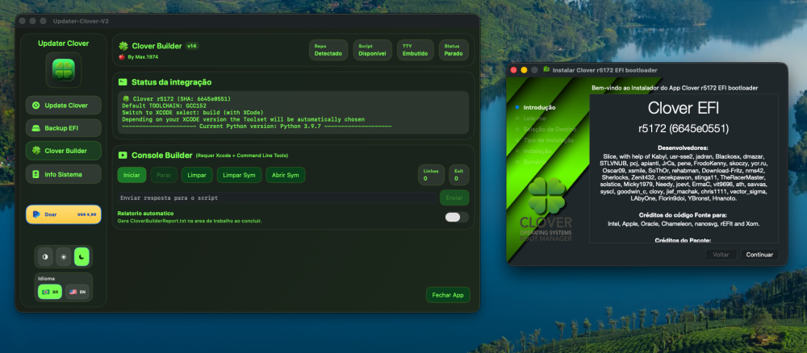
Task: Focus the Enviar resposta para o script field
Action: pyautogui.click(x=277, y=197)
